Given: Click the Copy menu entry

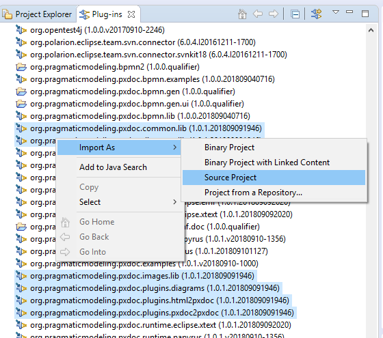Looking at the screenshot, I should tap(89, 187).
